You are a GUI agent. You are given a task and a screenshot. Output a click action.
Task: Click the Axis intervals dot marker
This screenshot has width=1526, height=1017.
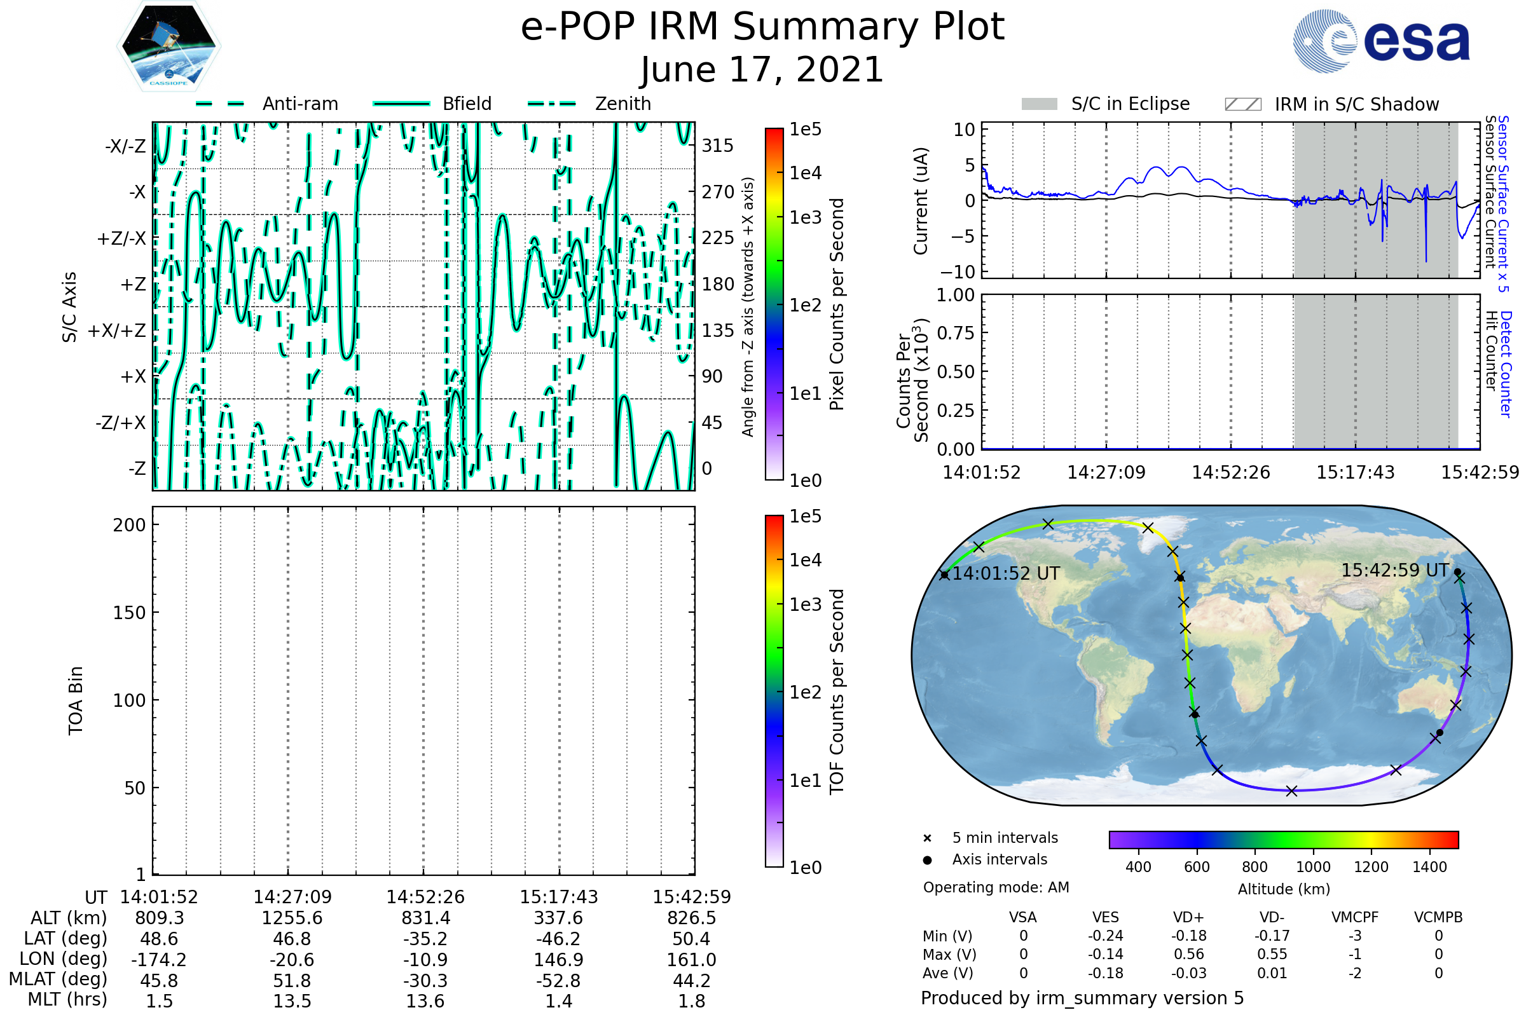[x=927, y=860]
